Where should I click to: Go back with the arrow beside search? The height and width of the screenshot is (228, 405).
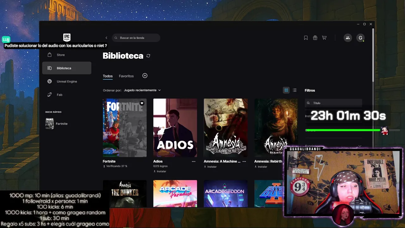106,38
